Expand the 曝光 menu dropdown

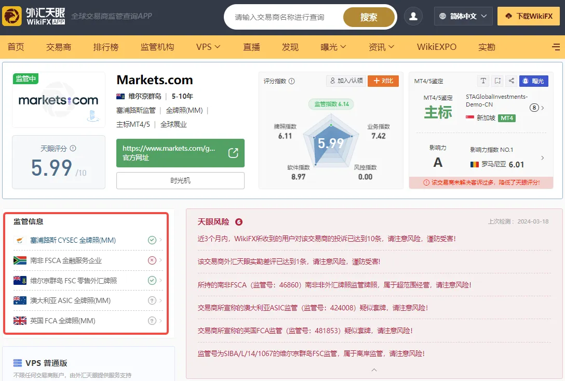click(x=333, y=47)
